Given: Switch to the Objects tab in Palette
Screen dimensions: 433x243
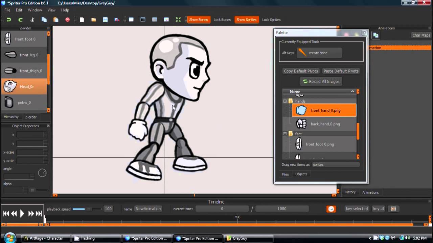Looking at the screenshot, I should pyautogui.click(x=301, y=174).
